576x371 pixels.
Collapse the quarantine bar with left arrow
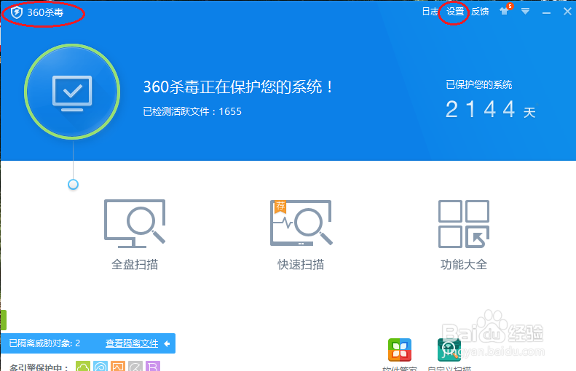pos(167,343)
